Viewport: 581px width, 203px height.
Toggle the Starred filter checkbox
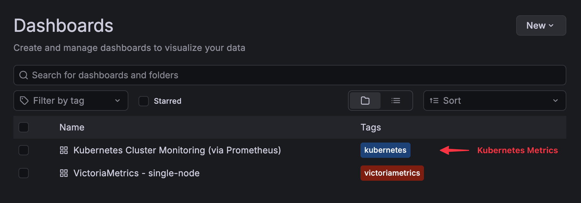pyautogui.click(x=144, y=101)
